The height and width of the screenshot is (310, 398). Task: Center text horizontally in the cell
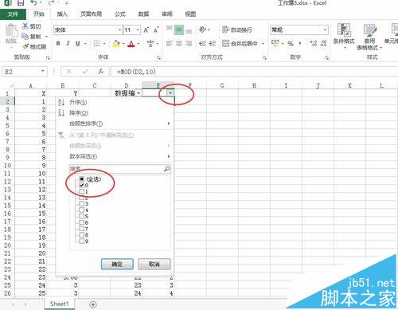(x=179, y=43)
